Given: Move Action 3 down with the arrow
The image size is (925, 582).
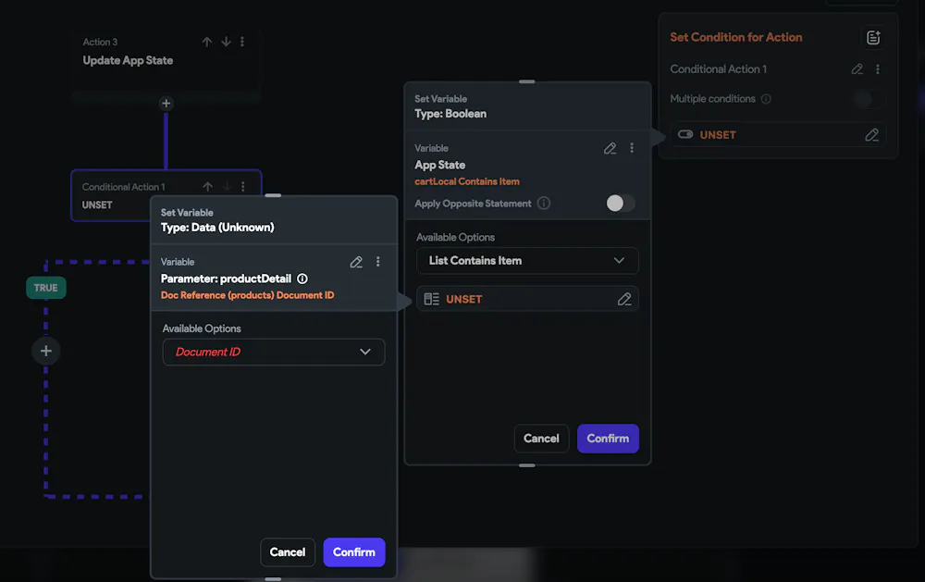Looking at the screenshot, I should [x=226, y=42].
